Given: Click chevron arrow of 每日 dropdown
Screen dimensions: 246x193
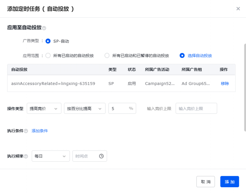Looking at the screenshot, I should tap(64, 156).
